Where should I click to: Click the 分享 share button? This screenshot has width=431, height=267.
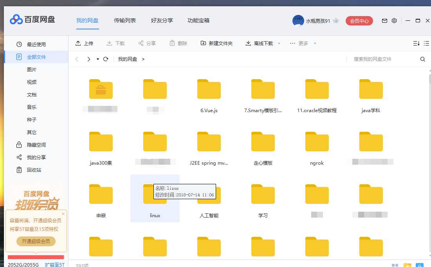[147, 43]
